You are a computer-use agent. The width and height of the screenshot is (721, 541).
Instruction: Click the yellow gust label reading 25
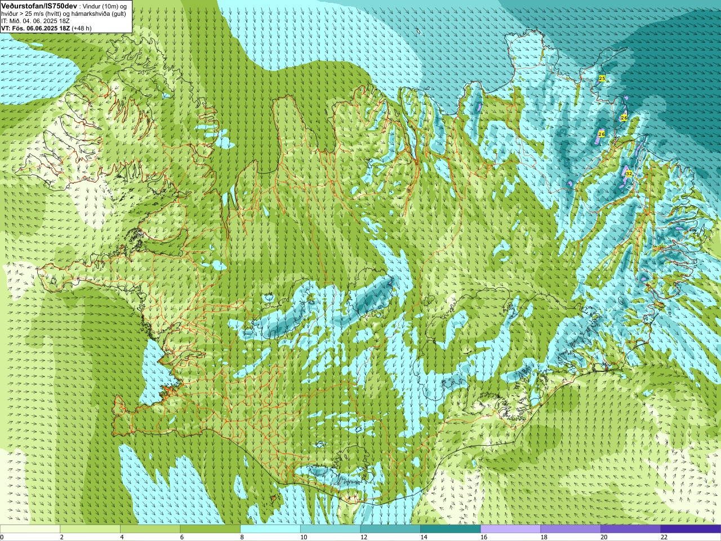tap(602, 78)
